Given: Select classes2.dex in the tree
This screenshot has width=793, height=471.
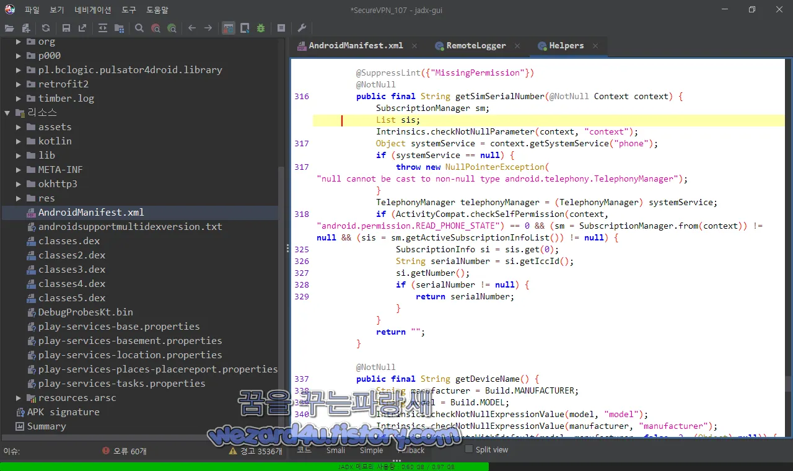Looking at the screenshot, I should [x=72, y=255].
